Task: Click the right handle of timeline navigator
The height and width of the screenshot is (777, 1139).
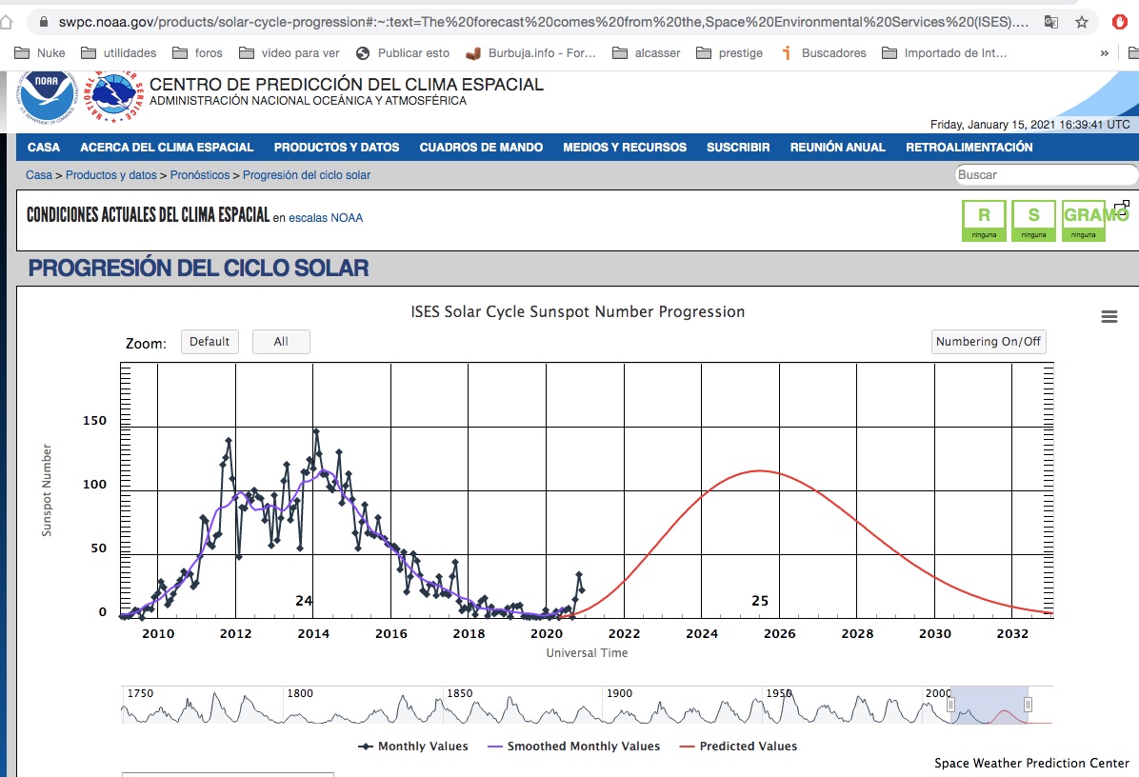Action: point(1028,705)
